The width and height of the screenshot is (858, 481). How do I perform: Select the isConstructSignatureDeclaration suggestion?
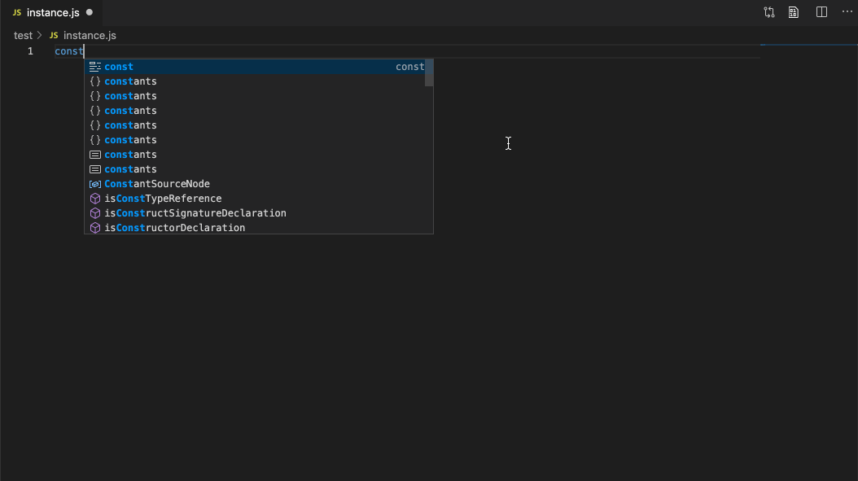coord(255,213)
